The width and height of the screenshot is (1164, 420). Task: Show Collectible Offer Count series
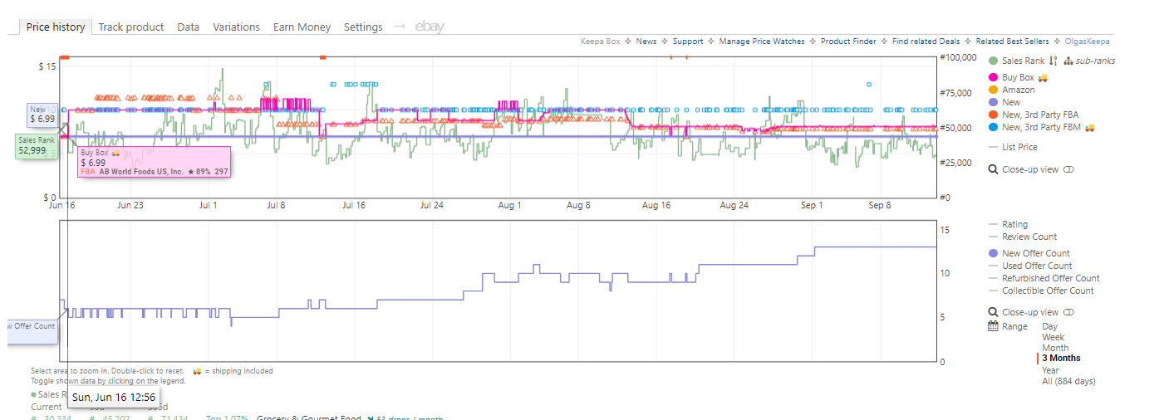[x=1048, y=291]
